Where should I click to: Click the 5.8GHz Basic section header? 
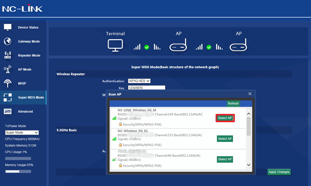coord(67,130)
